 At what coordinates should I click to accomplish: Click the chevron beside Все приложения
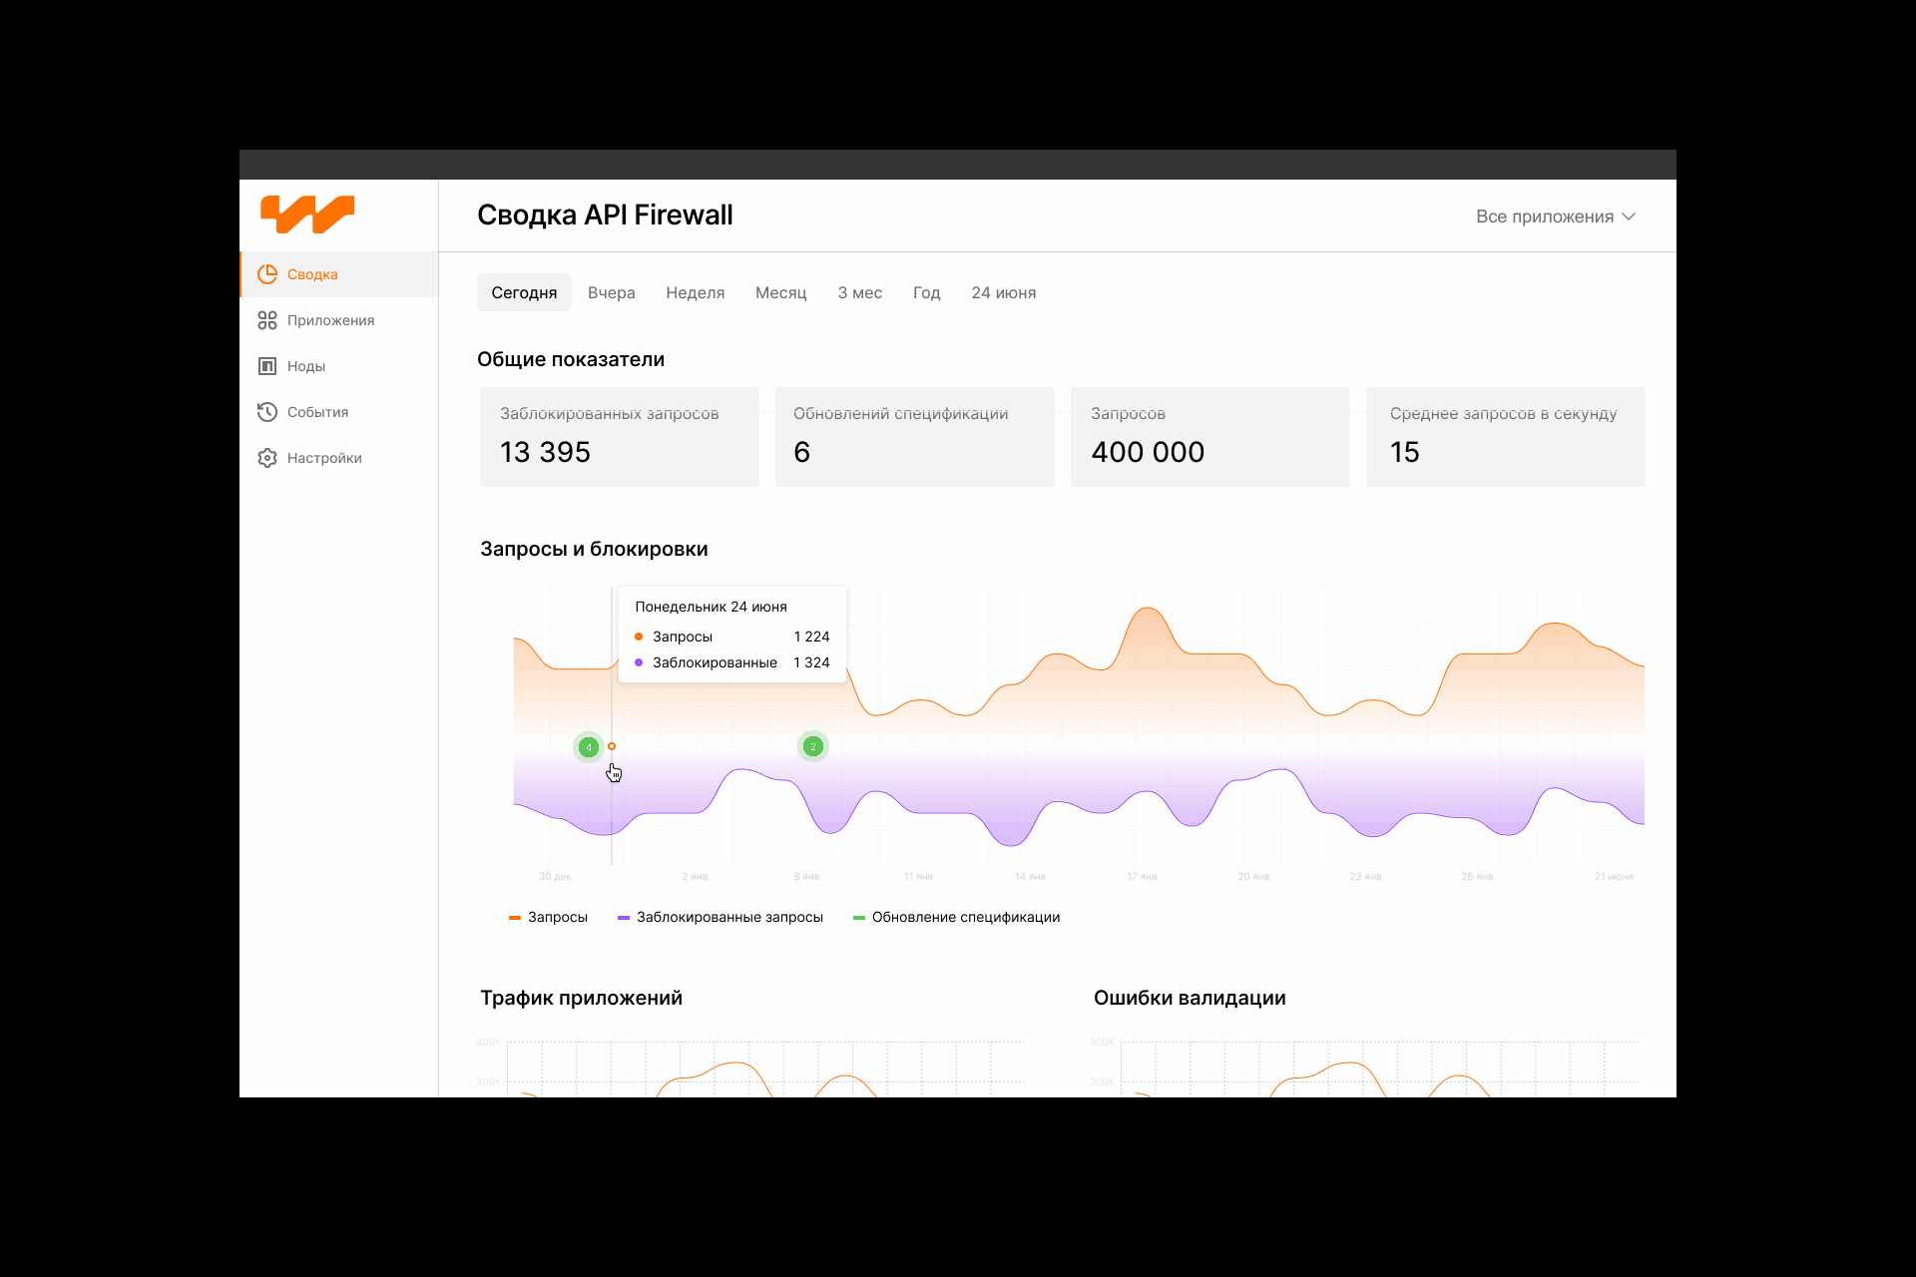[x=1629, y=216]
